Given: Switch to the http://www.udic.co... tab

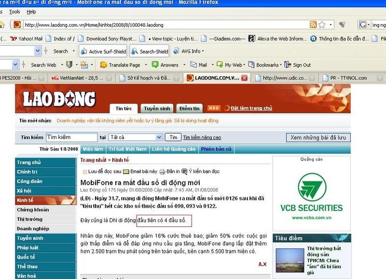Looking at the screenshot, I should click(284, 78).
